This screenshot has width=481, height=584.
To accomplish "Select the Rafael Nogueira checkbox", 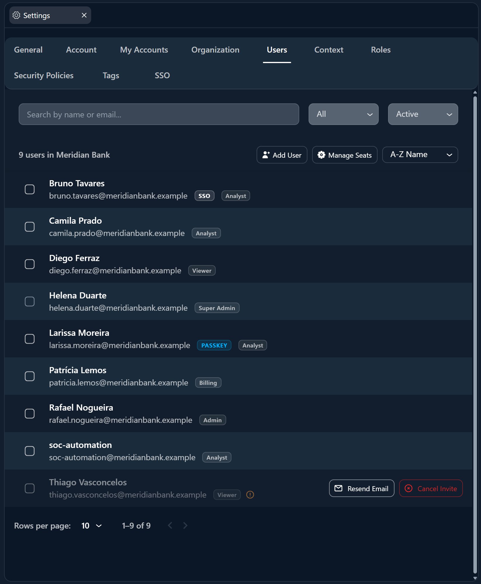I will (30, 413).
